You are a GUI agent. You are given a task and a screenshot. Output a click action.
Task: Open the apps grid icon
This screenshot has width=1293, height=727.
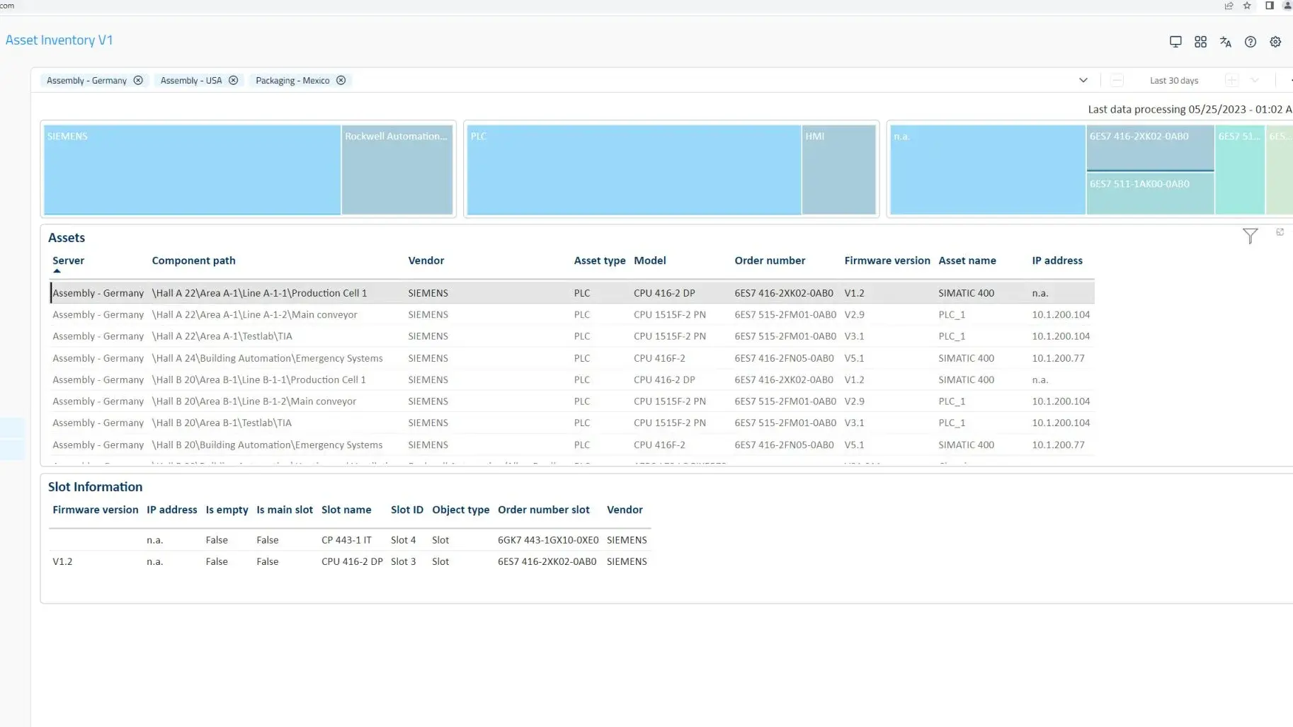click(x=1200, y=42)
